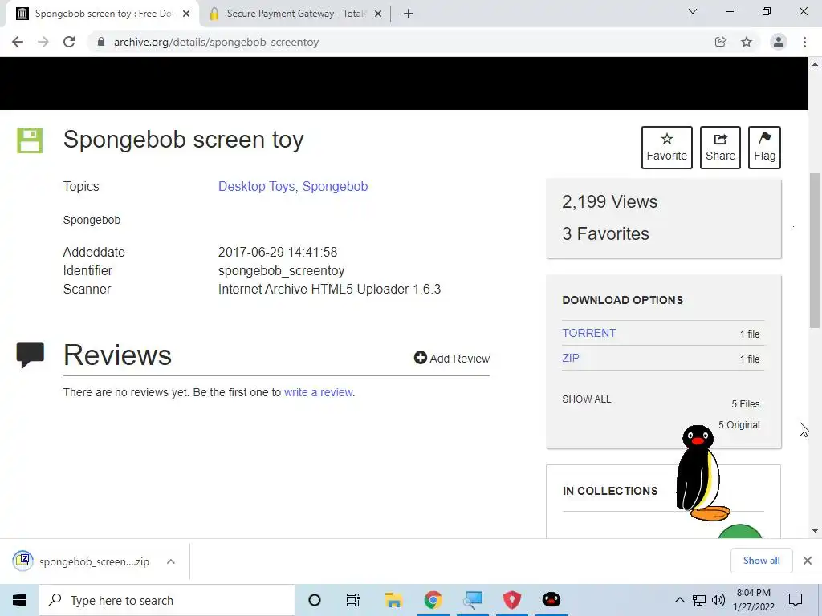Click the taskbar search box
Image resolution: width=822 pixels, height=616 pixels.
(x=167, y=600)
